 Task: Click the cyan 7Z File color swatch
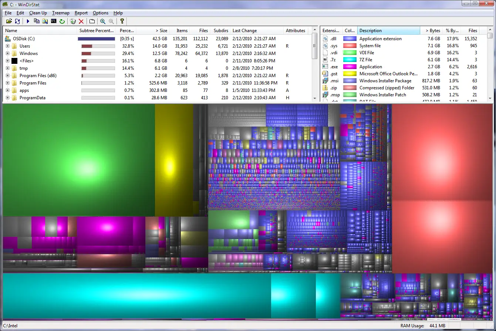coord(350,60)
